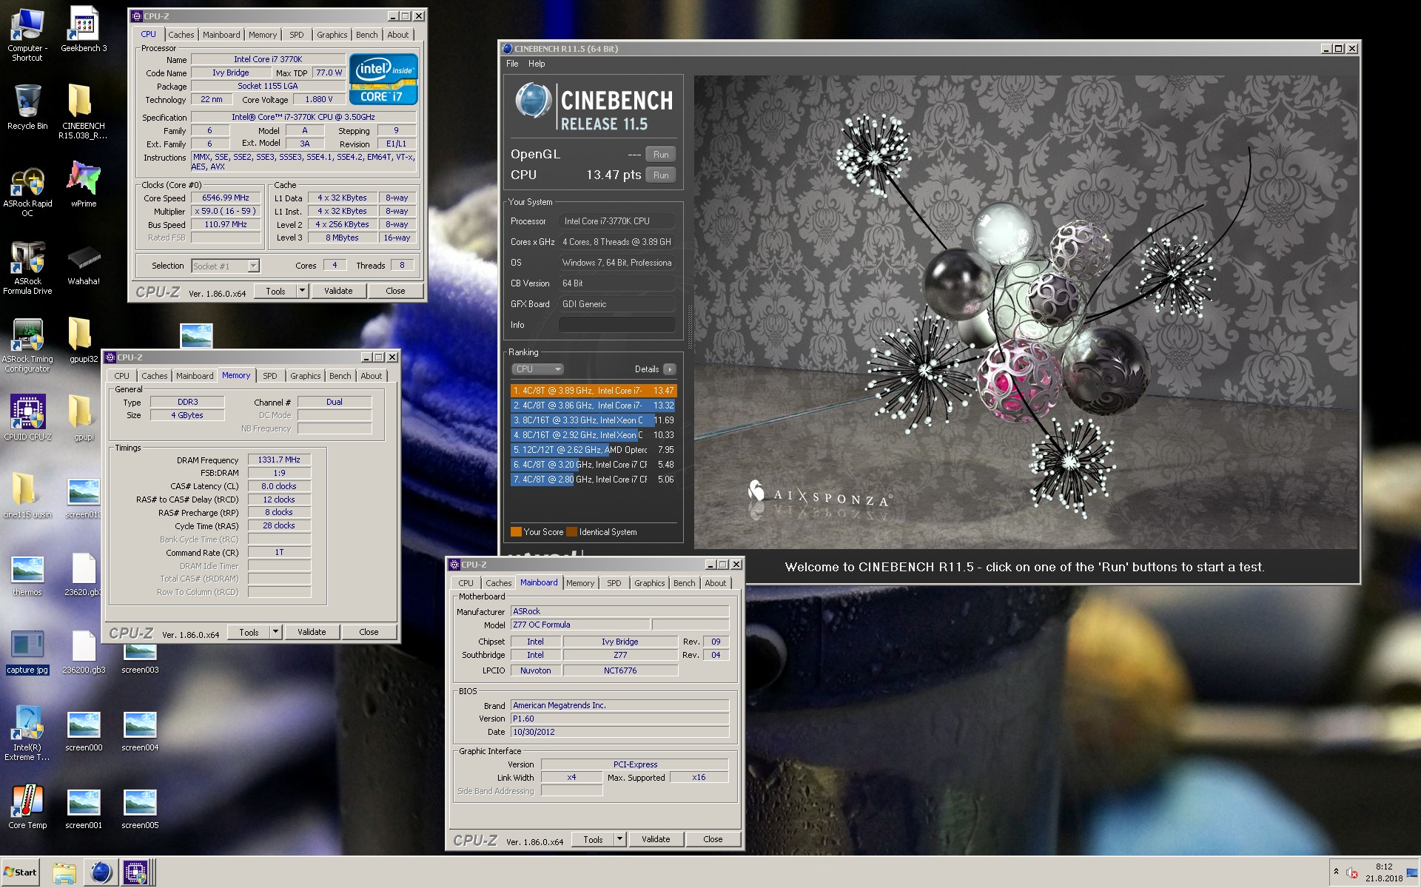The image size is (1421, 888).
Task: Expand Tools dropdown arrow in CPU tab window
Action: [x=302, y=291]
